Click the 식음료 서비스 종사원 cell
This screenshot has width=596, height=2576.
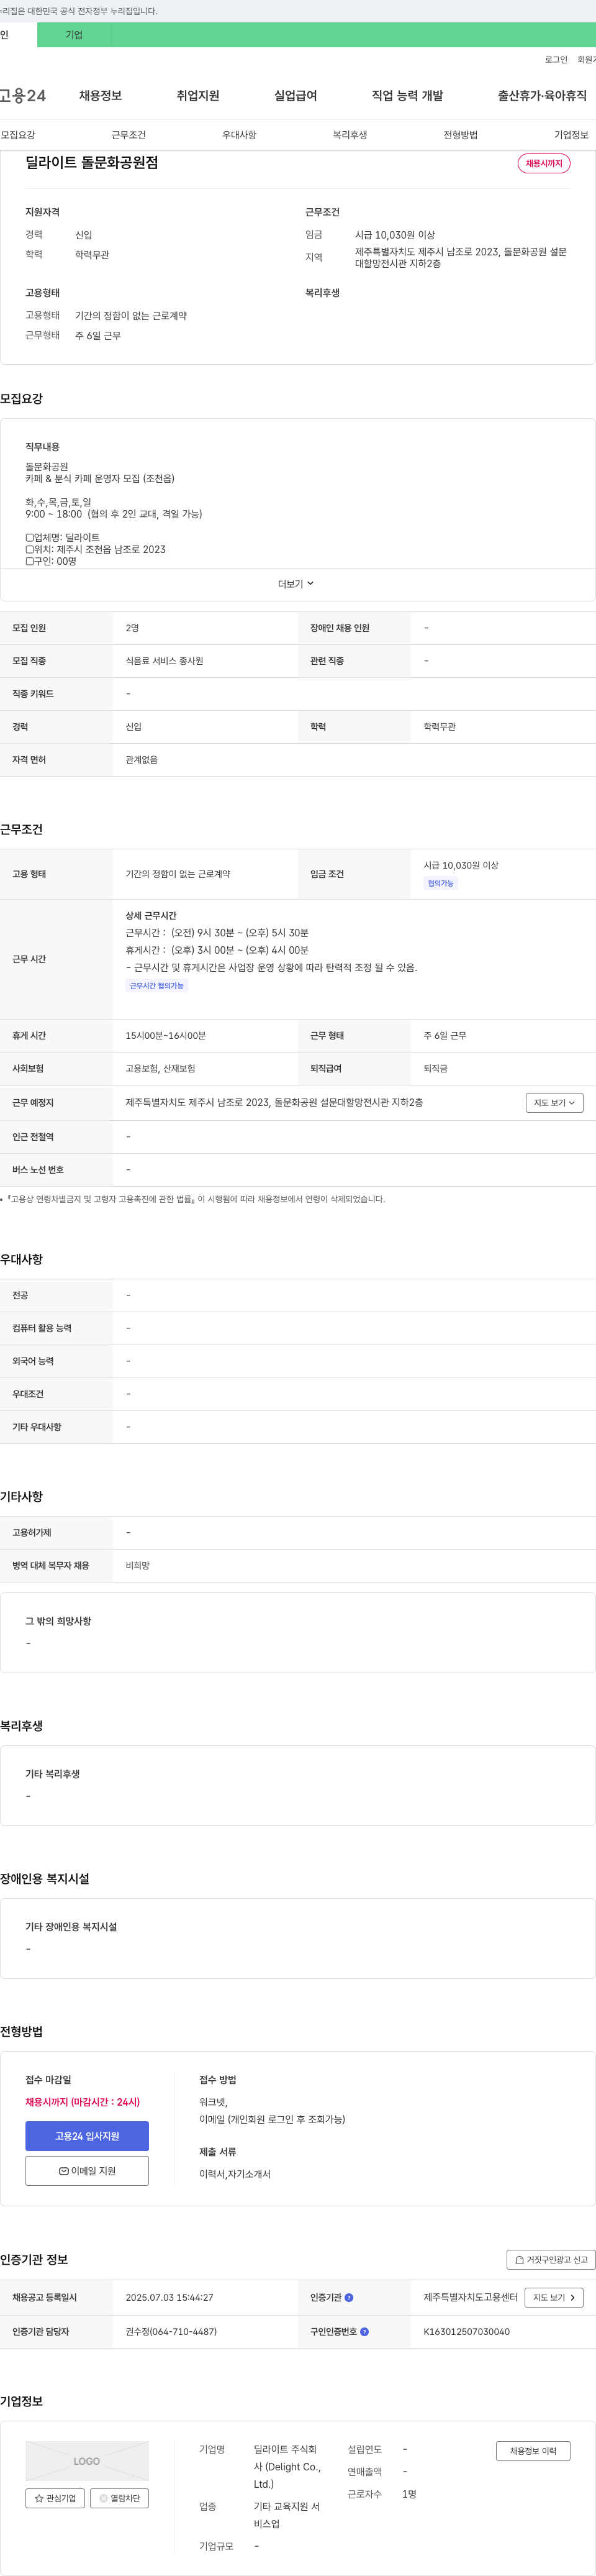pyautogui.click(x=164, y=661)
